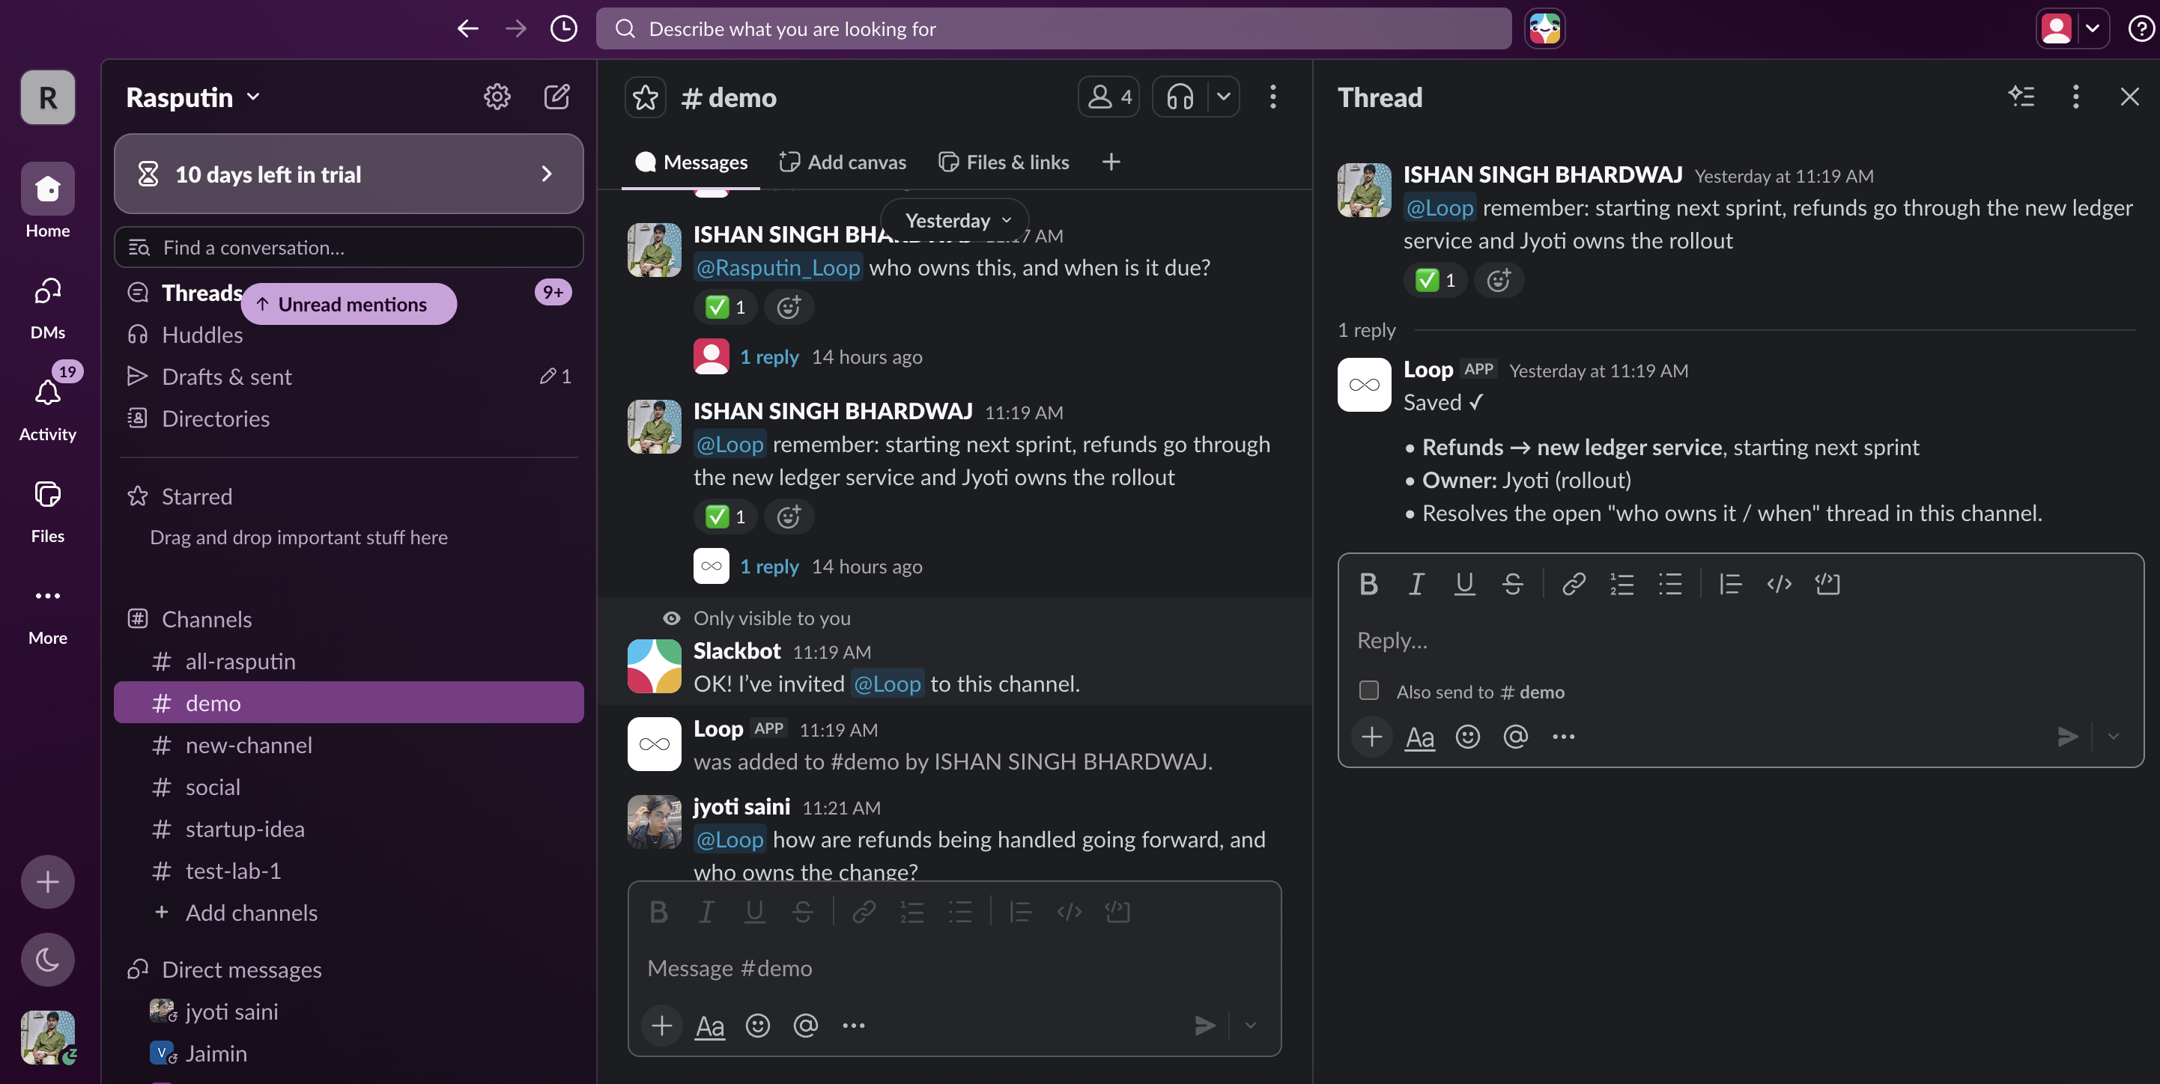Screen dimensions: 2160x1084
Task: Toggle dark mode moon button
Action: (48, 959)
